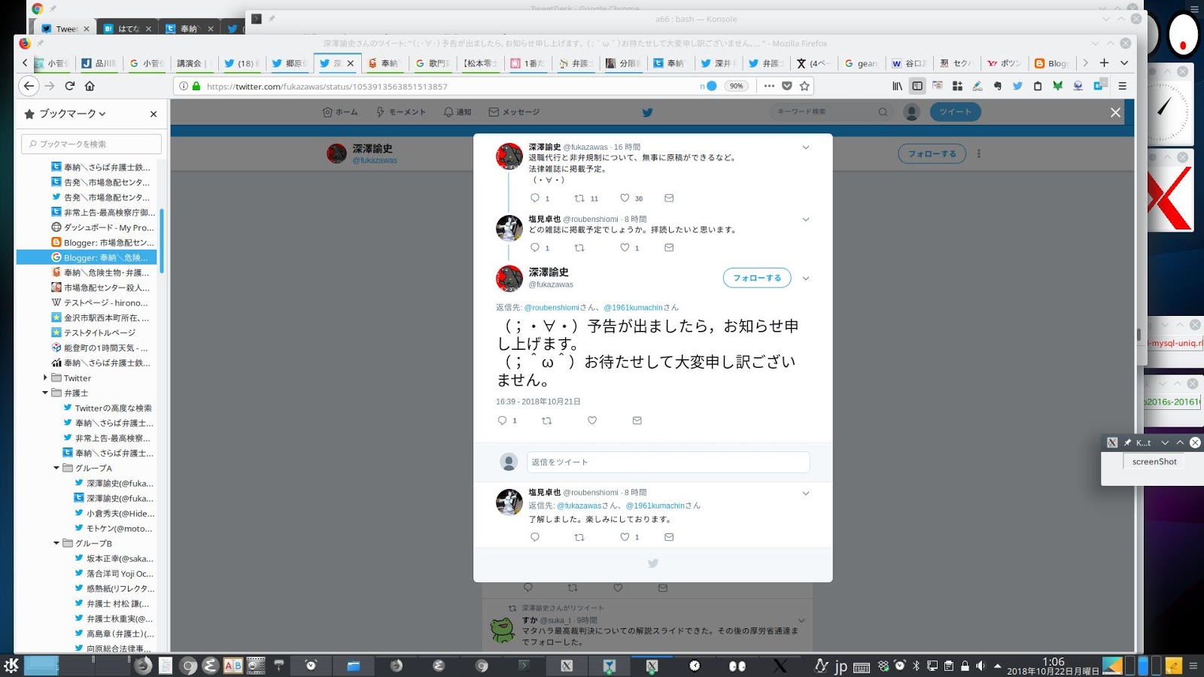Retweet the tweet with 11 retweets
Viewport: 1204px width, 677px height.
point(579,199)
